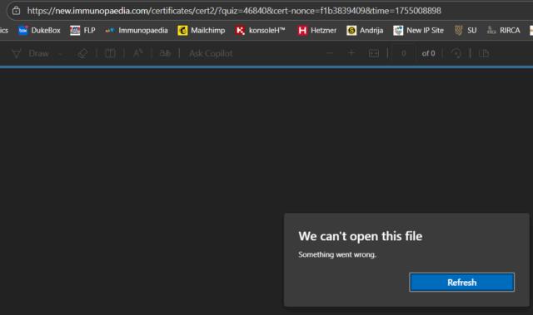The width and height of the screenshot is (533, 315).
Task: Select the Erase tool icon
Action: [82, 53]
